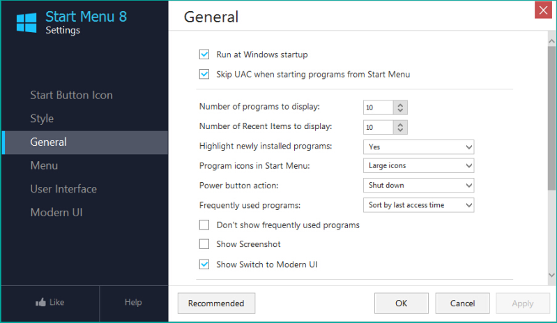557x323 pixels.
Task: Open Frequently used programs sort dropdown
Action: point(418,205)
